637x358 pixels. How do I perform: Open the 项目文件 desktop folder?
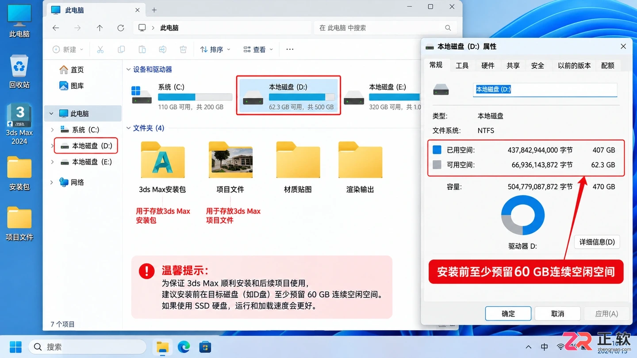[x=19, y=224]
